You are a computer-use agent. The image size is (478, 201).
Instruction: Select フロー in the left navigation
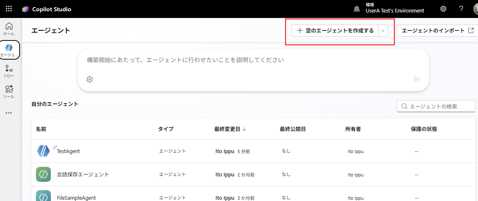point(9,71)
